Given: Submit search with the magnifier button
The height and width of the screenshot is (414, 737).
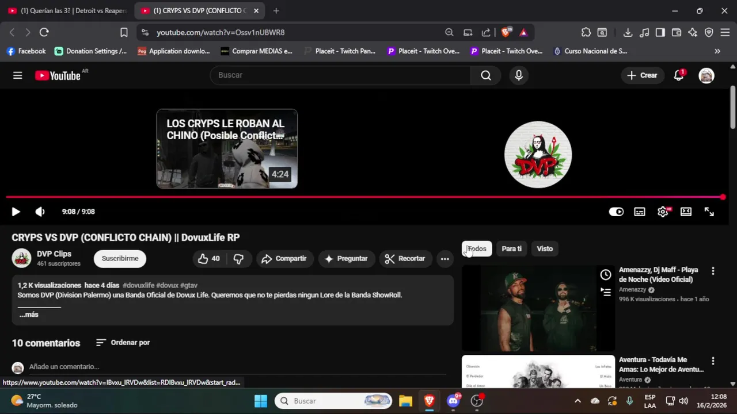Looking at the screenshot, I should click(486, 75).
